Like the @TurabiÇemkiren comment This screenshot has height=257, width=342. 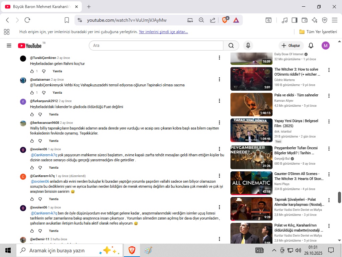32,71
